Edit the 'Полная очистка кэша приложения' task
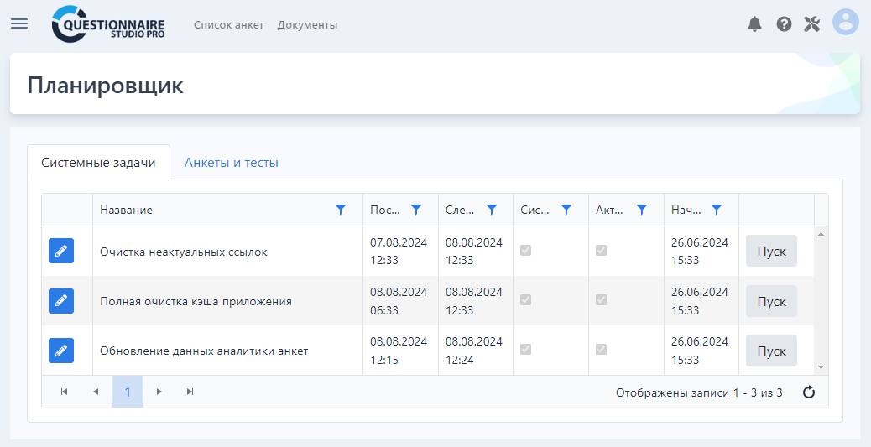 pyautogui.click(x=61, y=300)
